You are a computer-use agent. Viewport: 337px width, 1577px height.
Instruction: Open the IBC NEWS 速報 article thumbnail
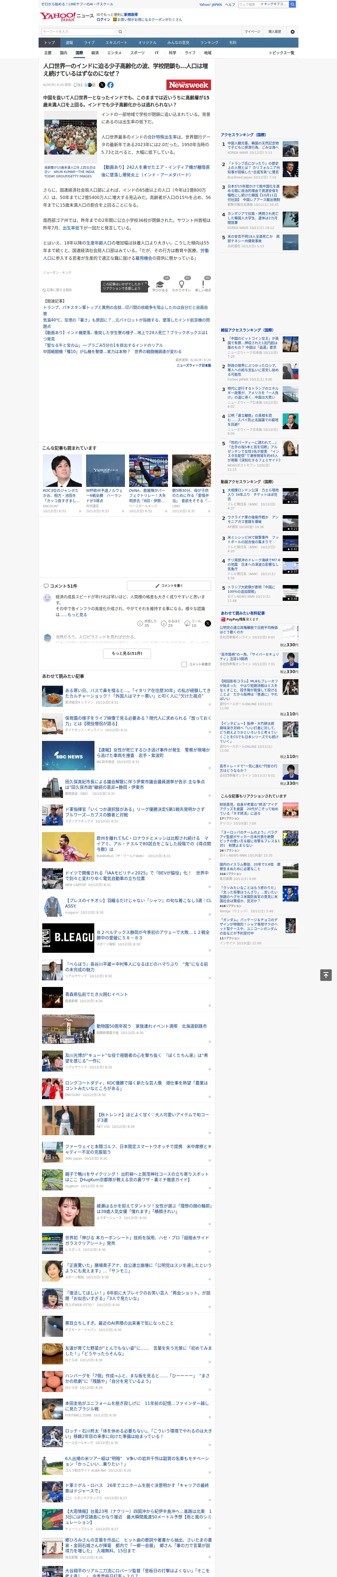coord(68,755)
